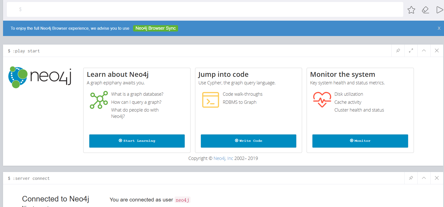Click 'Monitor the system' heading

point(343,75)
